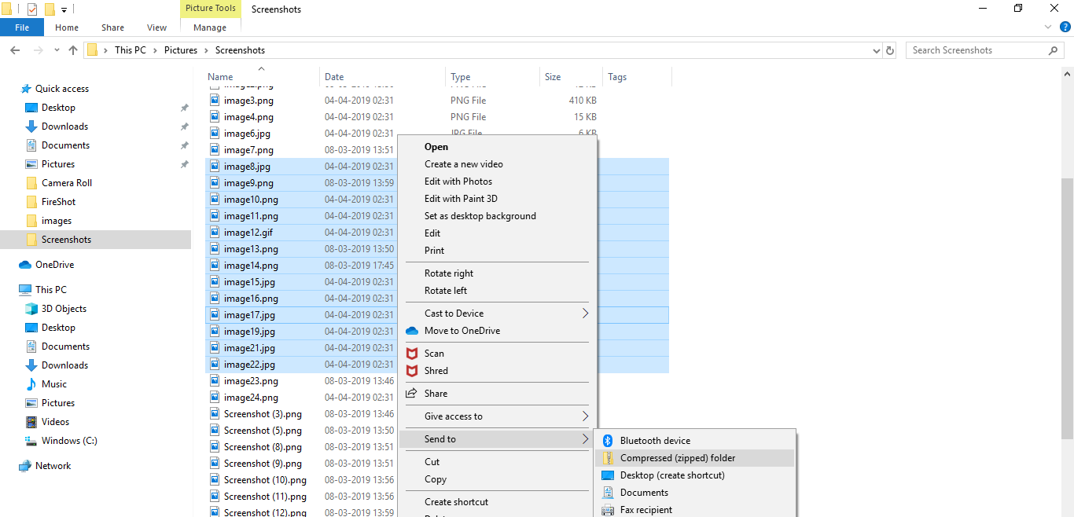
Task: Click the OneDrive cloud icon in sidebar
Action: pos(25,265)
